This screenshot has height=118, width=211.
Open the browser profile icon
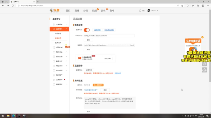pos(203,6)
